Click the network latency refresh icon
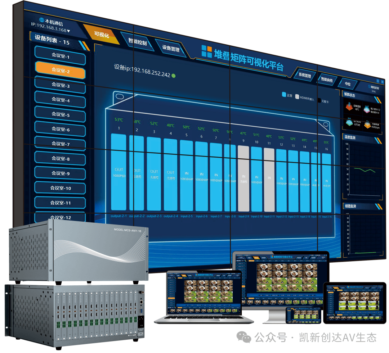Screen dimensions: 389x353 coord(369,87)
